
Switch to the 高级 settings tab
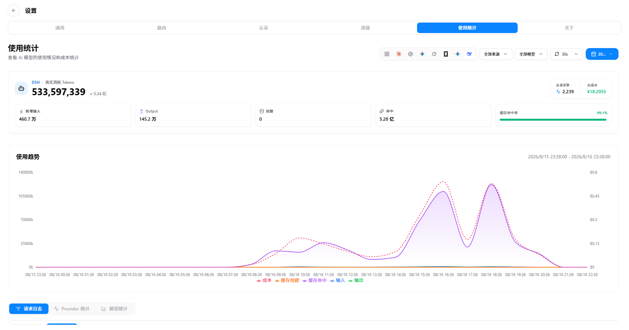coord(365,28)
